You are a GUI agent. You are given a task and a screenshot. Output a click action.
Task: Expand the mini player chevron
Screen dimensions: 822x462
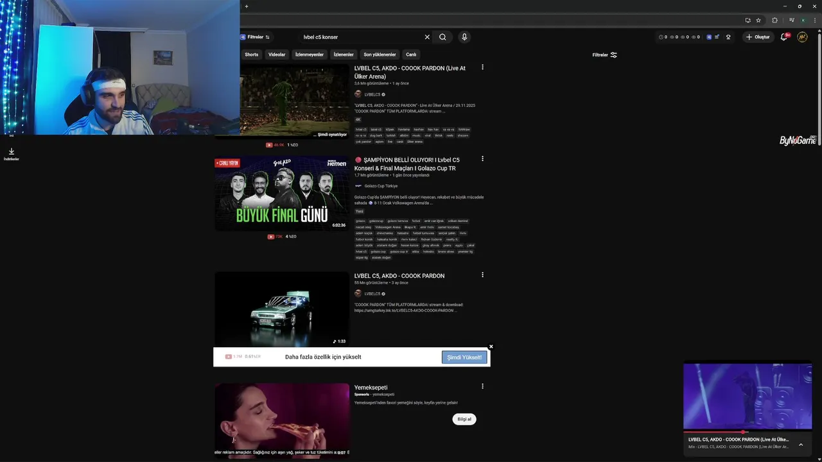pyautogui.click(x=801, y=444)
